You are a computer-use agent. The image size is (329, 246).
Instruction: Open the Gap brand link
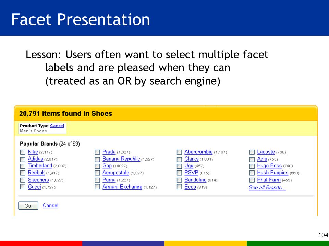107,166
